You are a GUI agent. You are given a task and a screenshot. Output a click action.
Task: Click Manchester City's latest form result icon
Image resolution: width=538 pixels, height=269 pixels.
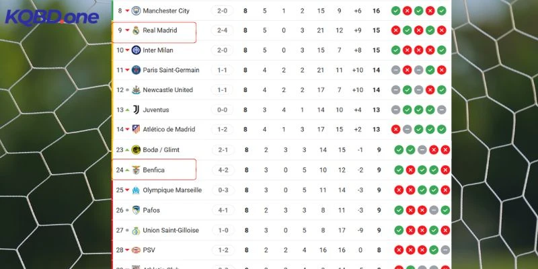click(x=442, y=11)
